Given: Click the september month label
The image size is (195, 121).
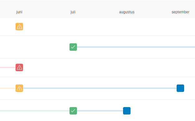Looking at the screenshot, I should pos(180,12).
